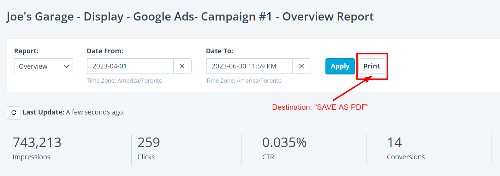Click the Report: field label
Viewport: 500px width, 176px height.
click(x=26, y=51)
